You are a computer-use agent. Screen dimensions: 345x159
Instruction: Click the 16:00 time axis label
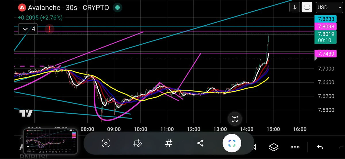pyautogui.click(x=300, y=129)
